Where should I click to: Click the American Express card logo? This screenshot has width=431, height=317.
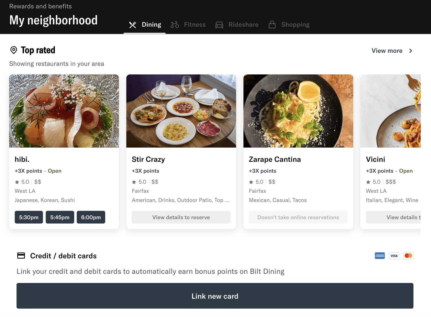(380, 256)
